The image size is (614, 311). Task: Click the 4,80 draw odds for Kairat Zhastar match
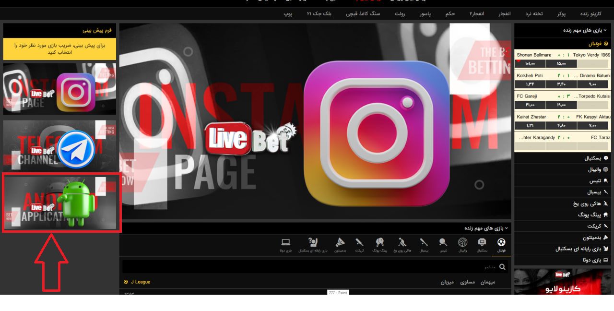click(561, 126)
